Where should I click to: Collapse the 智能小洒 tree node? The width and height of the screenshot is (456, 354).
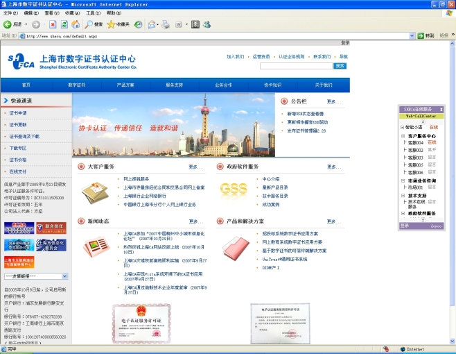(x=402, y=127)
